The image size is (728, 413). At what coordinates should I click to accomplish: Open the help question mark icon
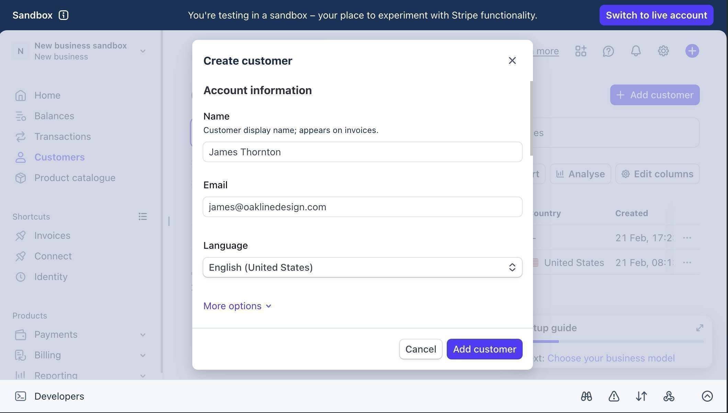[608, 51]
